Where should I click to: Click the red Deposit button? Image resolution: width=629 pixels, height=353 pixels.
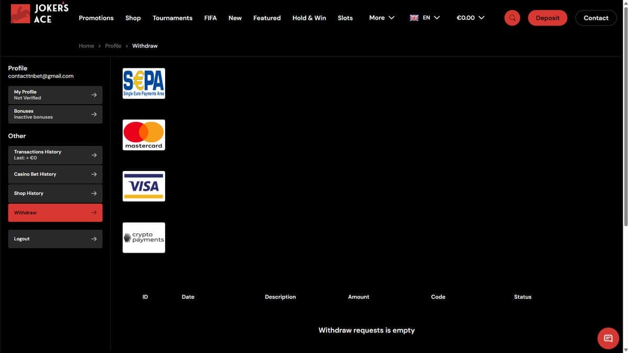coord(548,18)
